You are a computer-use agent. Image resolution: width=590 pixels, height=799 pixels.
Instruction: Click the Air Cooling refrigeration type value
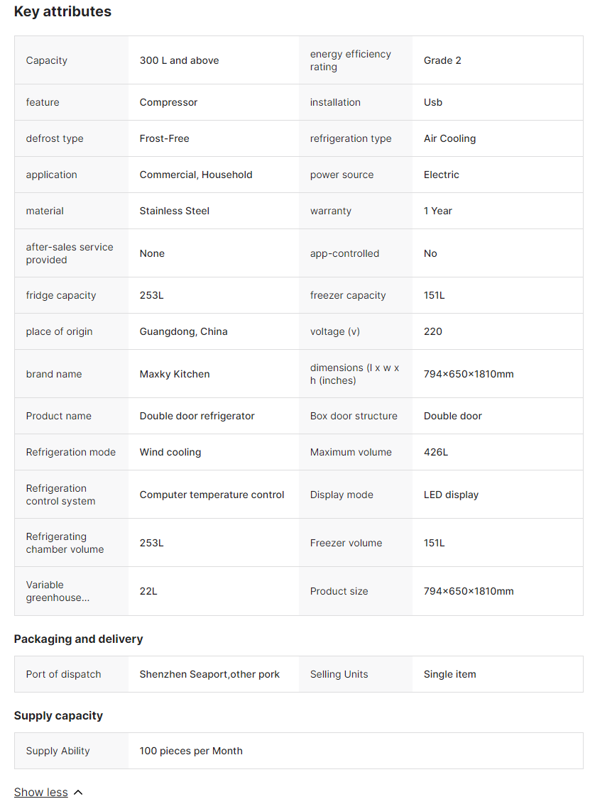tap(449, 138)
